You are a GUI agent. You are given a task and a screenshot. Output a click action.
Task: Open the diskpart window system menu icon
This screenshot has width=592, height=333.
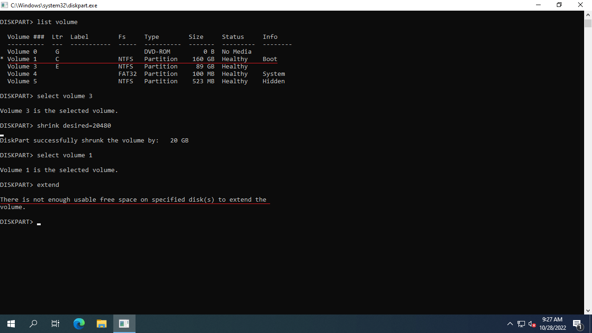(5, 5)
